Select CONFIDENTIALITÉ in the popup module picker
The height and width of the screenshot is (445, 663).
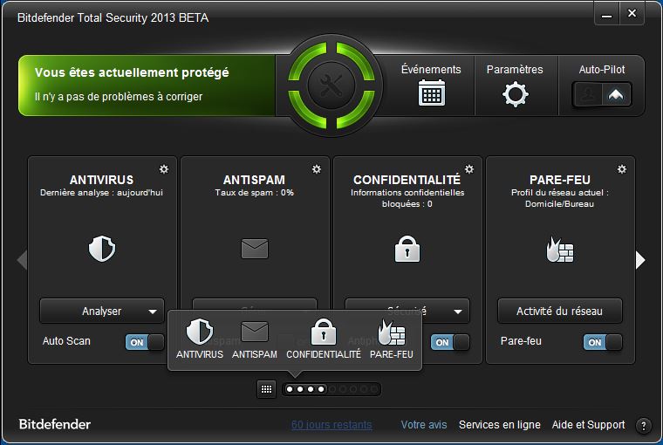(324, 339)
